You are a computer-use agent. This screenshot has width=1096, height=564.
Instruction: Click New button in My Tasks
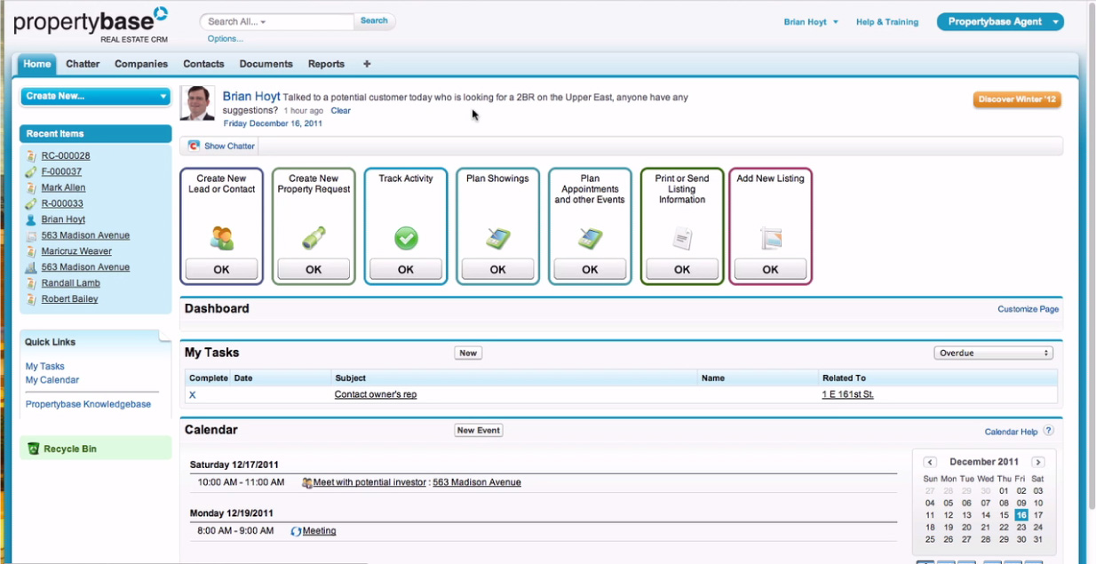[468, 353]
